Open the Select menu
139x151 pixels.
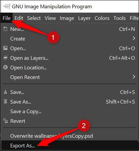(34, 18)
